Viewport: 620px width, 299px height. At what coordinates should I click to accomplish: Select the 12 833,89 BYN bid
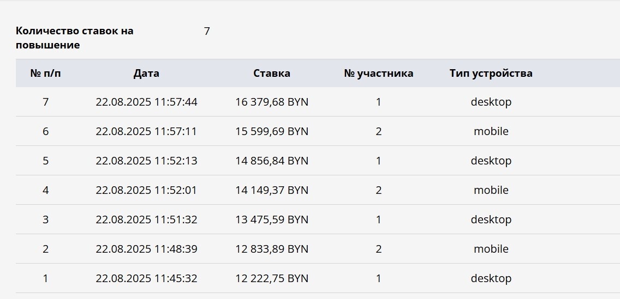[x=272, y=249]
